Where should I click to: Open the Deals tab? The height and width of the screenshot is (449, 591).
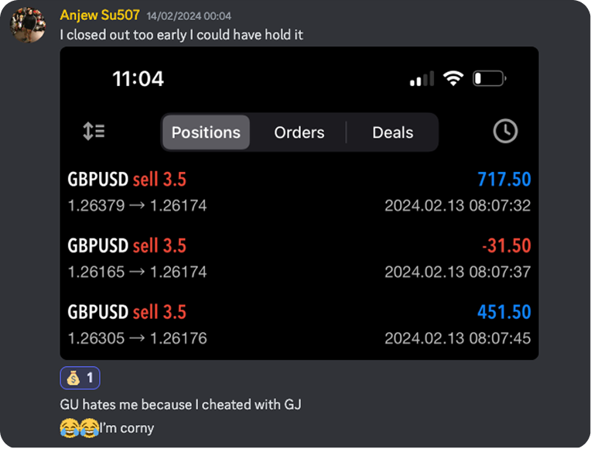pos(392,132)
